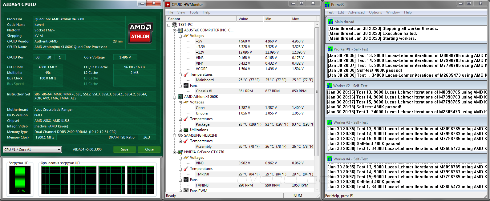Click the Value column header

250,19
